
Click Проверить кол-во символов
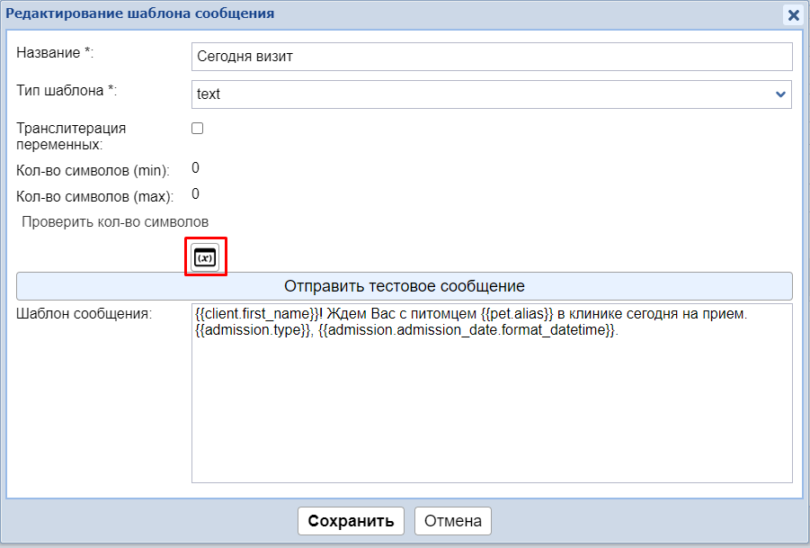115,221
